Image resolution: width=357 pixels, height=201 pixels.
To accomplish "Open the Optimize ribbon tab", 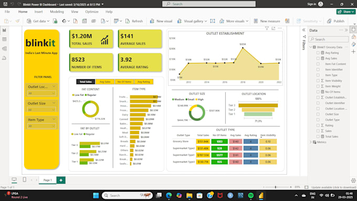I will pyautogui.click(x=92, y=12).
